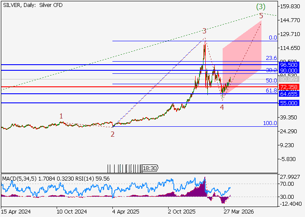Viewport: 305px width, 217px height.
Task: Select the gray 80.869 current price tag
Action: 288,79
